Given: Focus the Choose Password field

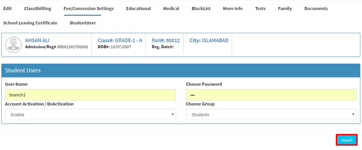Looking at the screenshot, I should point(271,95).
